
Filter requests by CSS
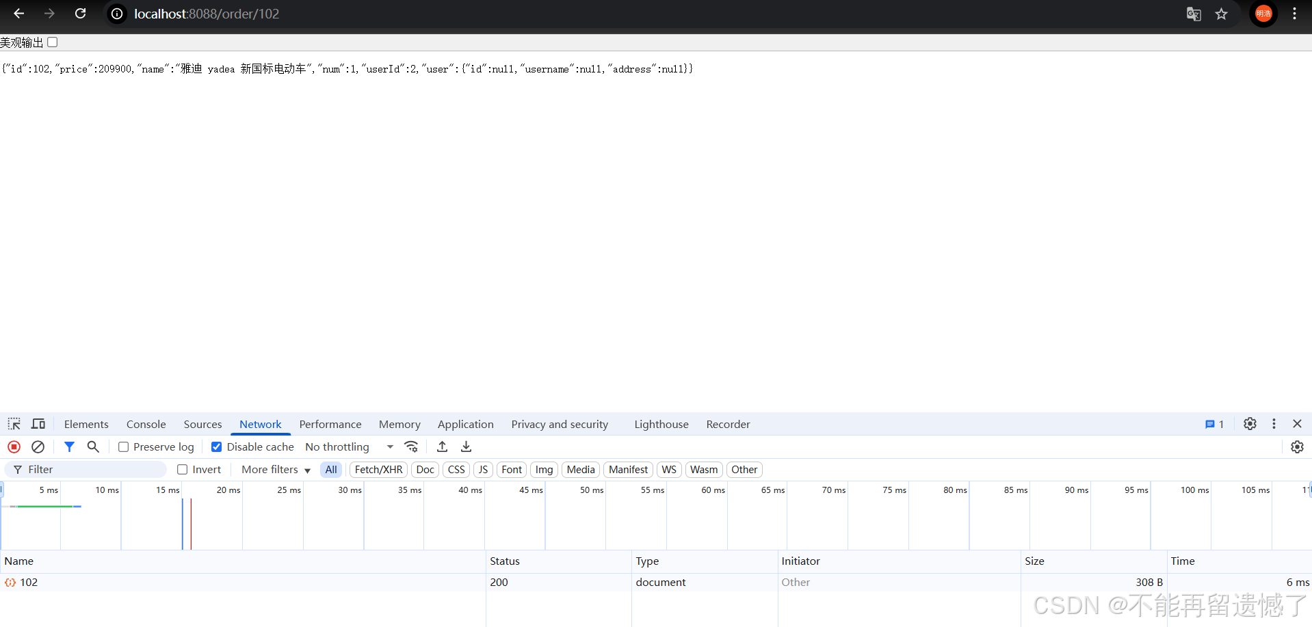coord(456,469)
